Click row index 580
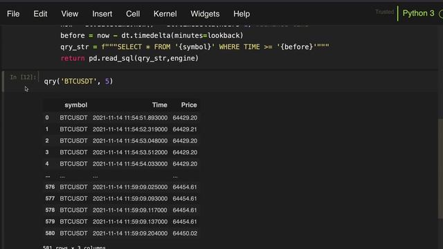This screenshot has width=443, height=249. (50, 234)
